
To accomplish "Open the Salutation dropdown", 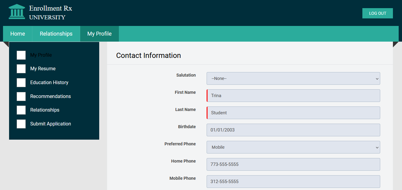I will (293, 78).
